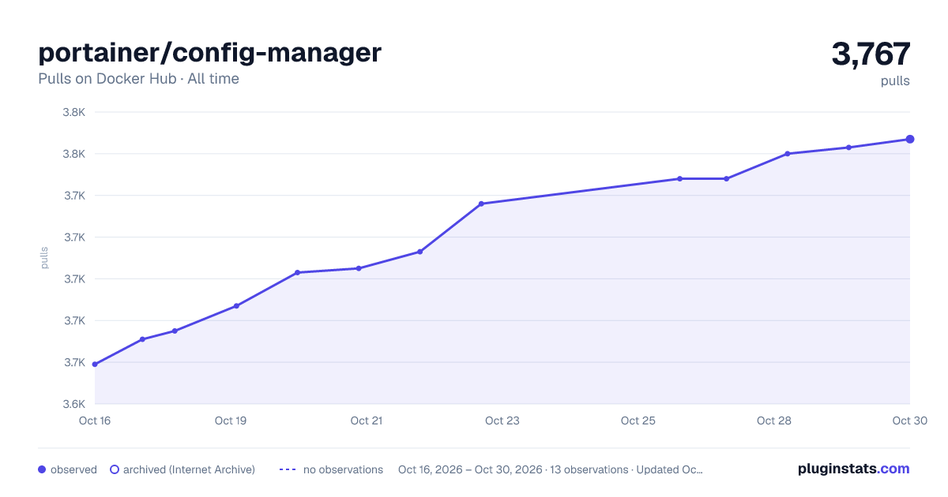The width and height of the screenshot is (948, 497).
Task: Click the 3,767 total pulls figure
Action: (871, 54)
